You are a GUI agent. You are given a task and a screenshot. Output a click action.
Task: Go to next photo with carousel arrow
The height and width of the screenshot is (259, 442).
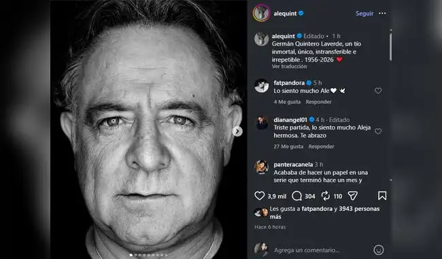[237, 131]
